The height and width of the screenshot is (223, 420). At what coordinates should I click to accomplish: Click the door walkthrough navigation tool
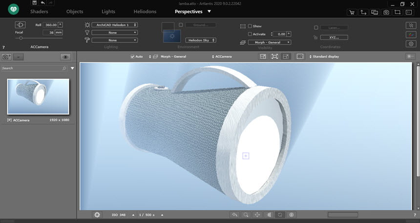[269, 215]
